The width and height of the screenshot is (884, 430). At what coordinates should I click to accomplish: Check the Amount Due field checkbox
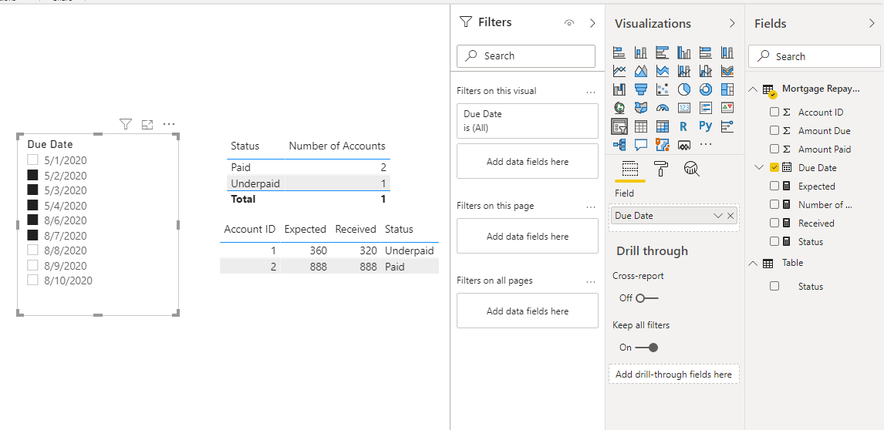coord(774,131)
